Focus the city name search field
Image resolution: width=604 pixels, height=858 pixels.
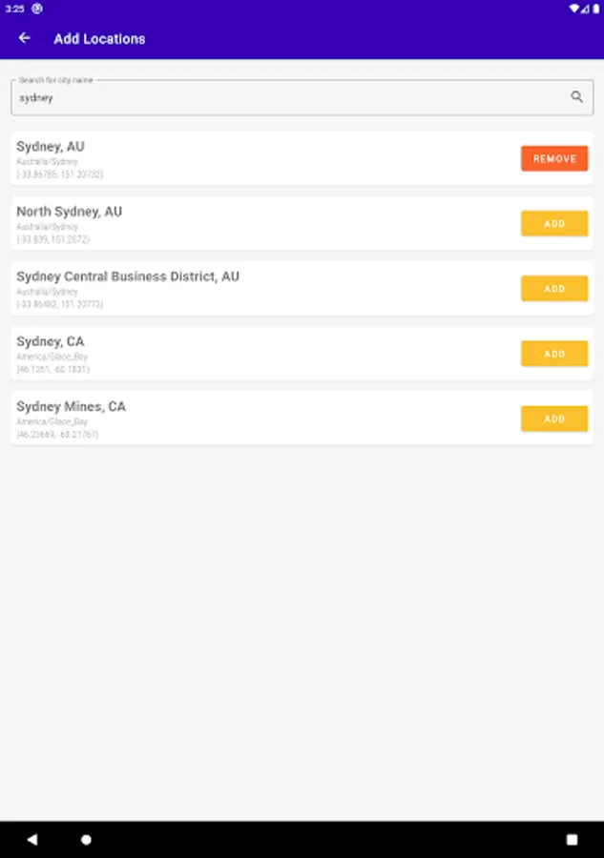(x=302, y=97)
